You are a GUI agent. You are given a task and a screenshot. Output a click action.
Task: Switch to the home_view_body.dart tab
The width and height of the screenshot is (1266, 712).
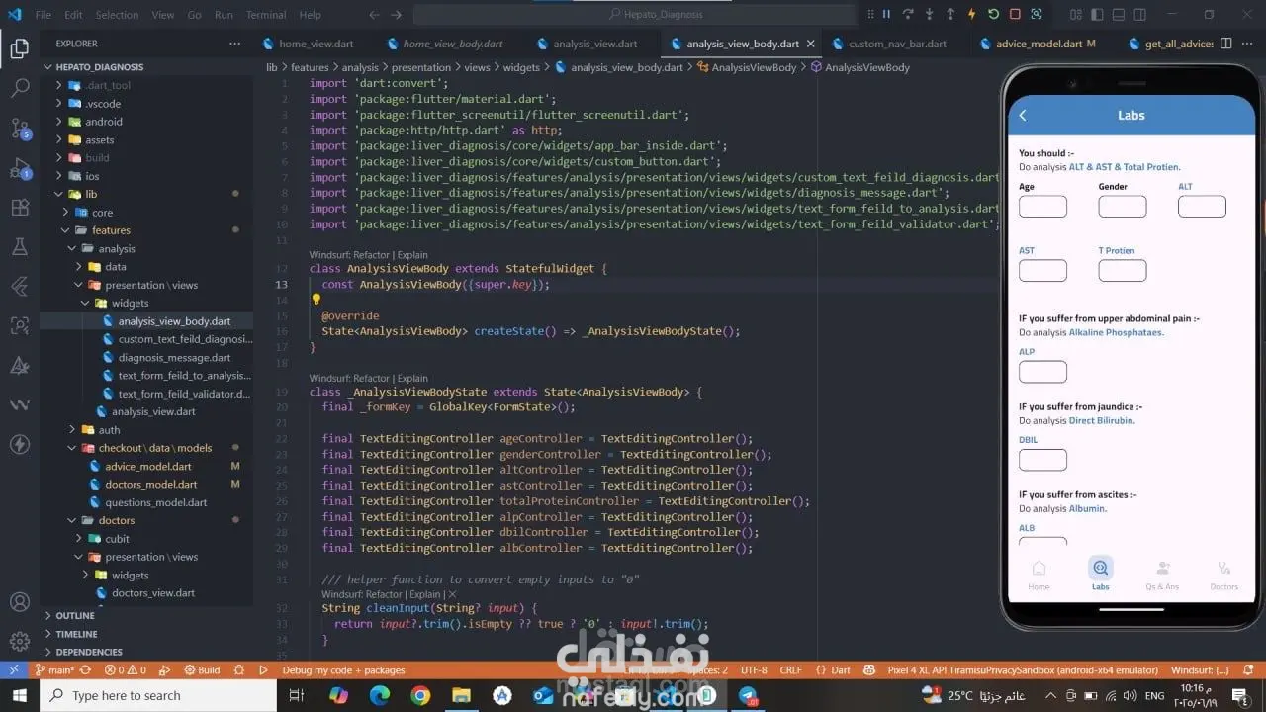pos(452,44)
